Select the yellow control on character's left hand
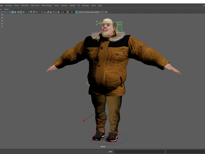The width and height of the screenshot is (205, 154). pos(179,72)
